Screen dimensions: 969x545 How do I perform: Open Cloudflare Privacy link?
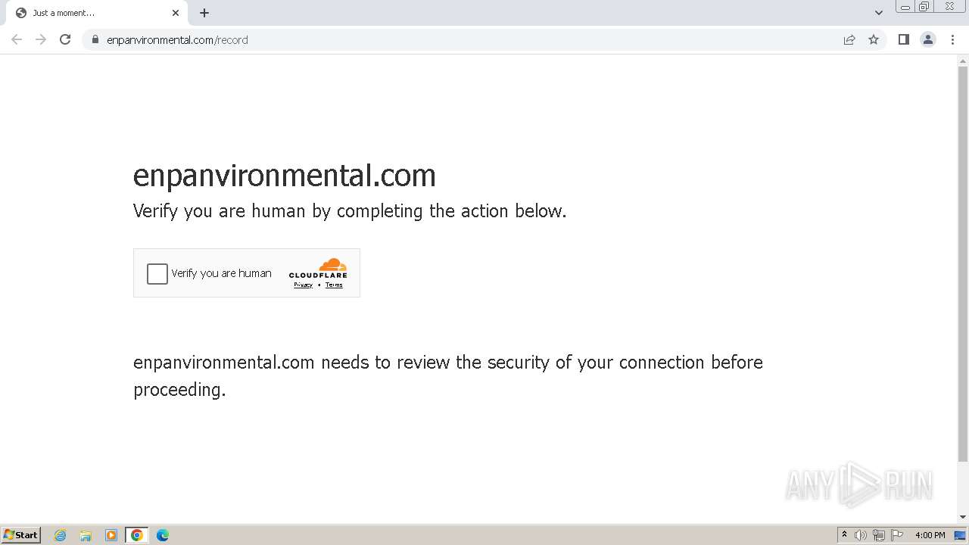pos(303,285)
